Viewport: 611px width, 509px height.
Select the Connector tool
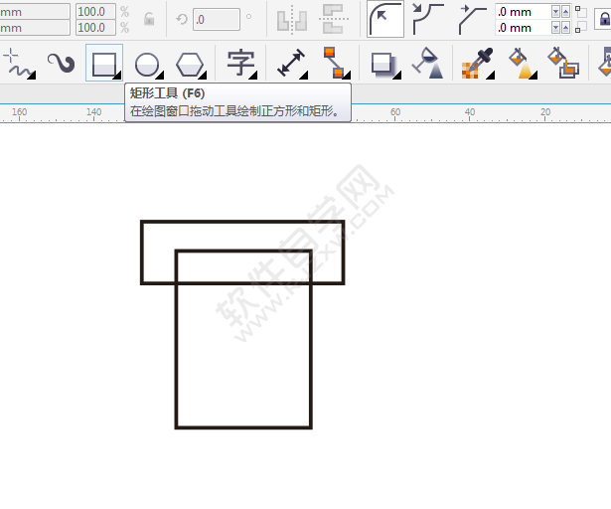point(335,63)
